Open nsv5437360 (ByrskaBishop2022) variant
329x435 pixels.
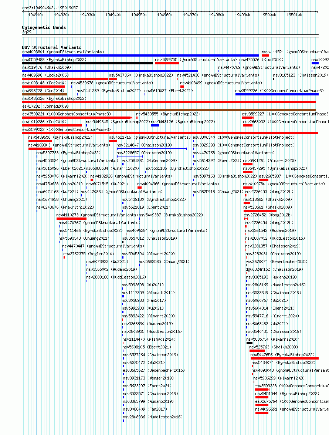[141, 75]
